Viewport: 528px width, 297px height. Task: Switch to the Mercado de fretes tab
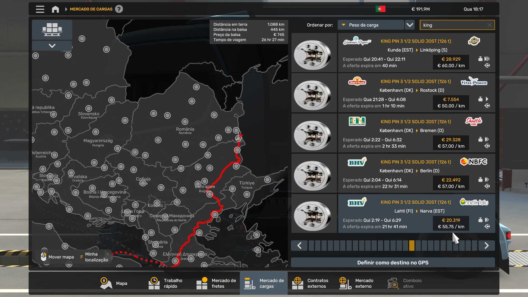(217, 283)
